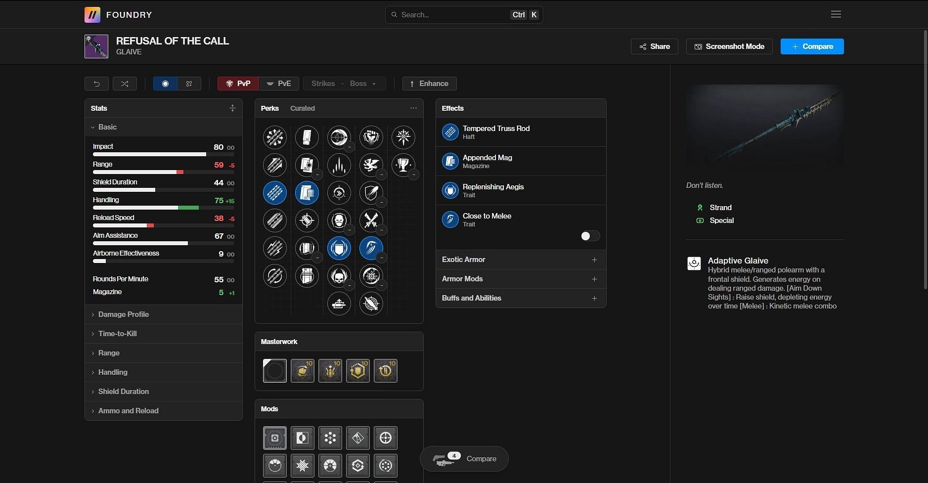Viewport: 928px width, 483px height.
Task: Collapse the Basic stats section
Action: [x=164, y=127]
